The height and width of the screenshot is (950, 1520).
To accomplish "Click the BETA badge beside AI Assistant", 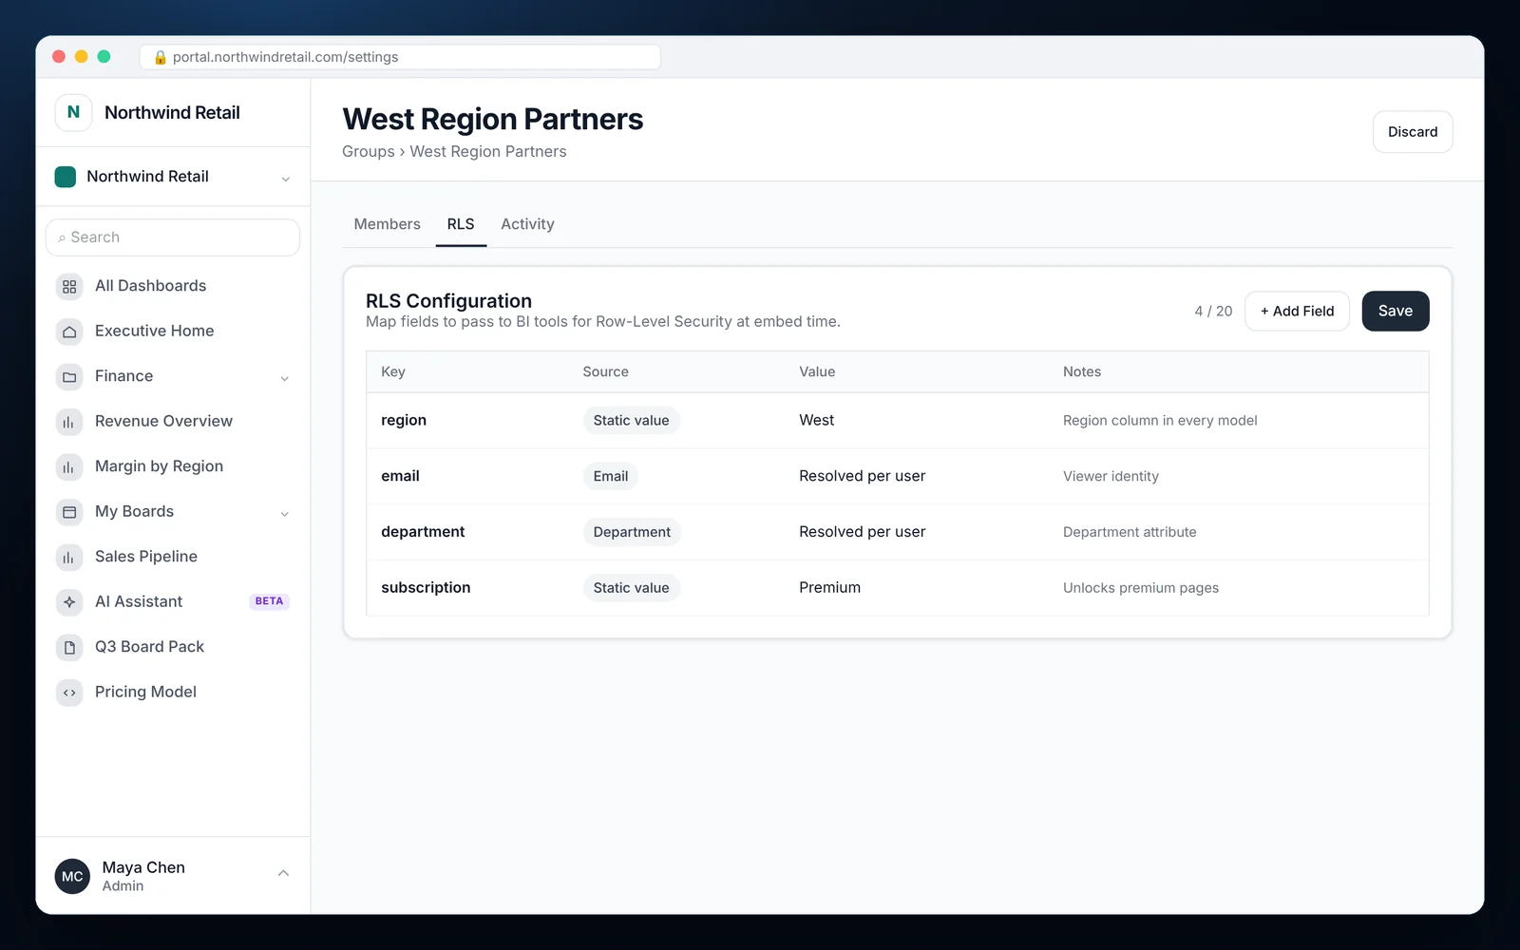I will (x=269, y=601).
